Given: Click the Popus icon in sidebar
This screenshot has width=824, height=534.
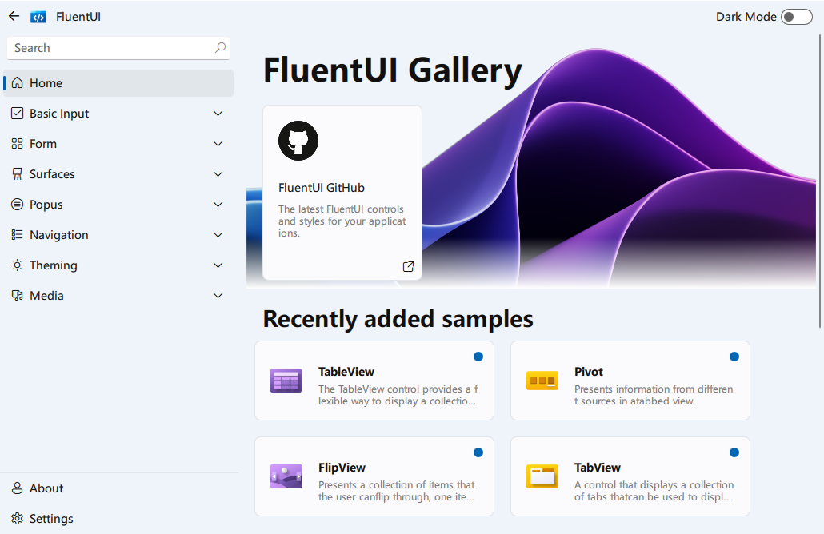Looking at the screenshot, I should pos(18,205).
